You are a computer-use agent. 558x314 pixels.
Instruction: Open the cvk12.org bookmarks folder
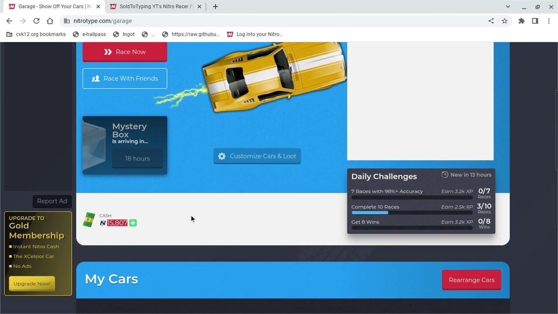pos(36,34)
